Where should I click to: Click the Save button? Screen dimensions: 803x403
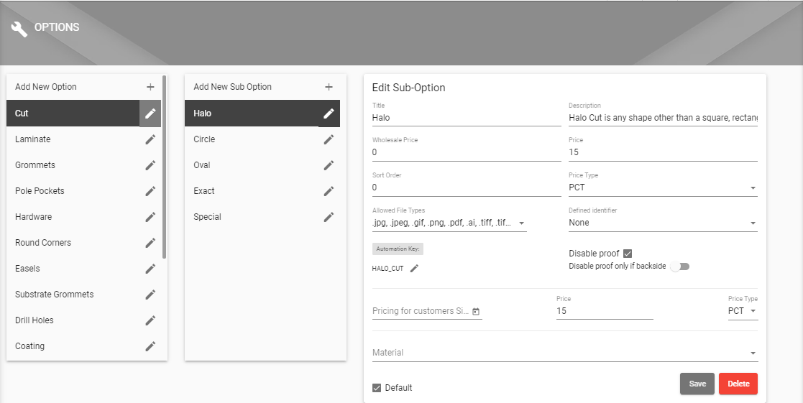pyautogui.click(x=697, y=384)
